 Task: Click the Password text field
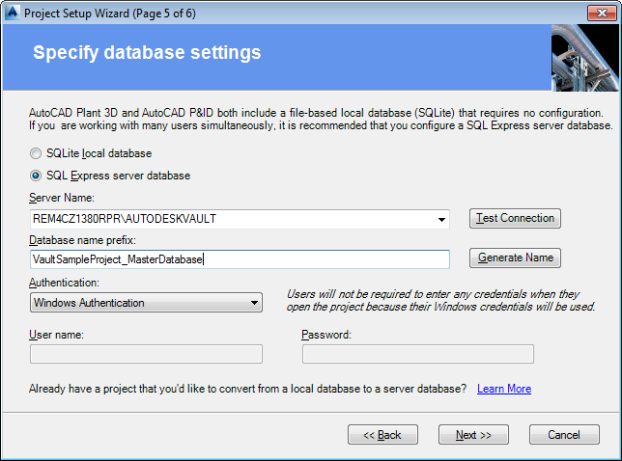tap(417, 354)
